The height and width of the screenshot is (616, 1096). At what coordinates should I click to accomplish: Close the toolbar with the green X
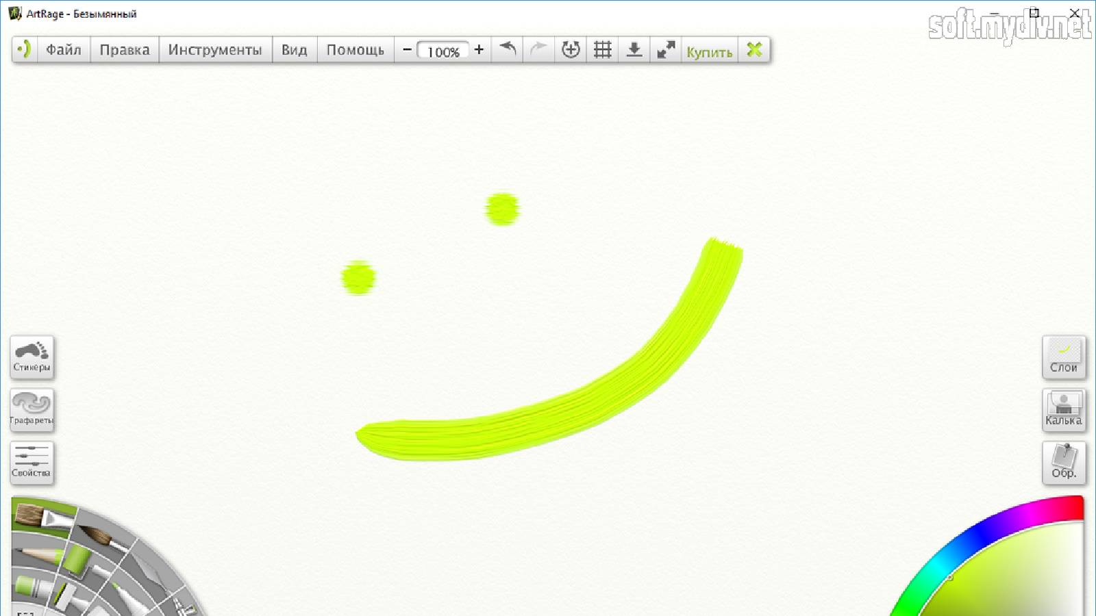coord(754,49)
